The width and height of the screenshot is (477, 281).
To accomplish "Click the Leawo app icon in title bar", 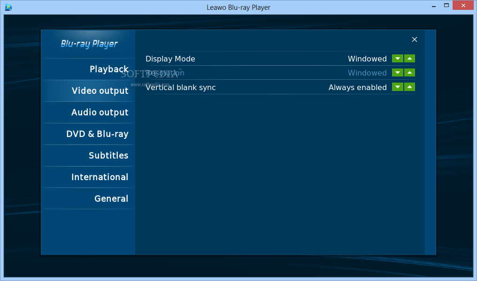I will pos(8,8).
